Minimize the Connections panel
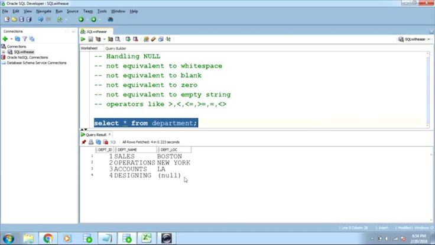The image size is (435, 245). pos(73,31)
